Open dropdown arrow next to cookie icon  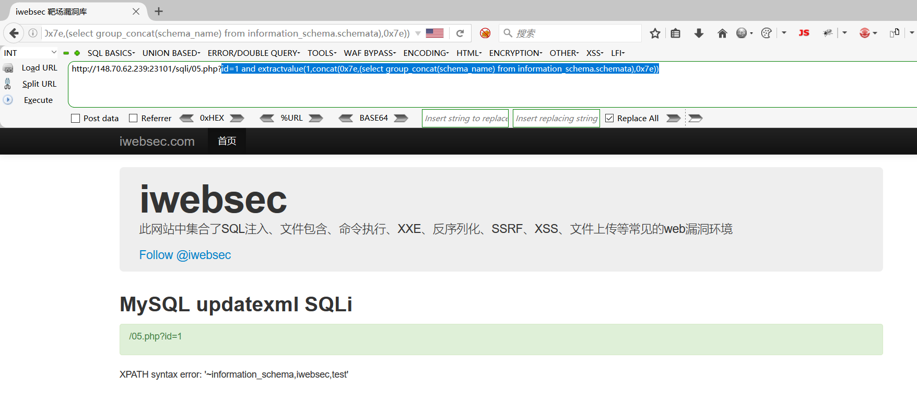tap(784, 33)
